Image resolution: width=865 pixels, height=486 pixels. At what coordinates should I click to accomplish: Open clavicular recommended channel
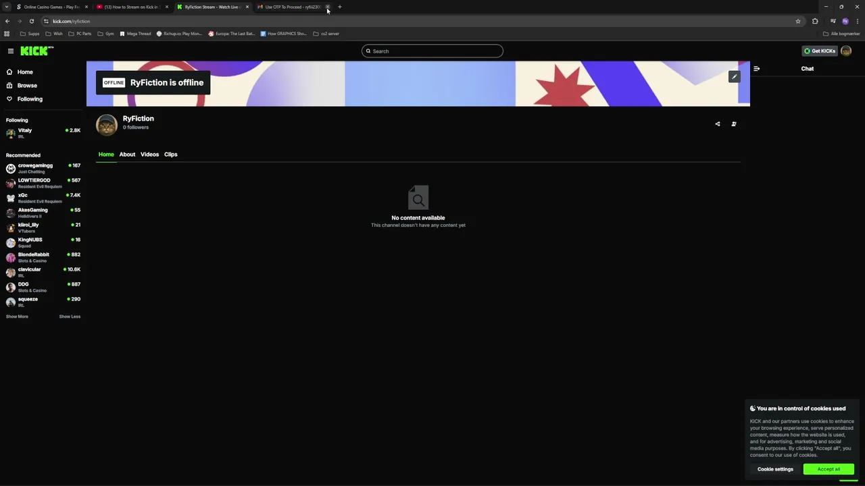pyautogui.click(x=43, y=272)
